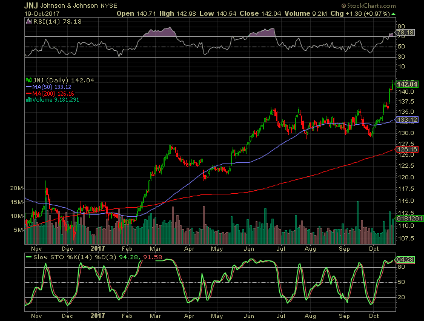Click the 133.12 moving average tag on right axis
The height and width of the screenshot is (321, 424).
point(407,119)
